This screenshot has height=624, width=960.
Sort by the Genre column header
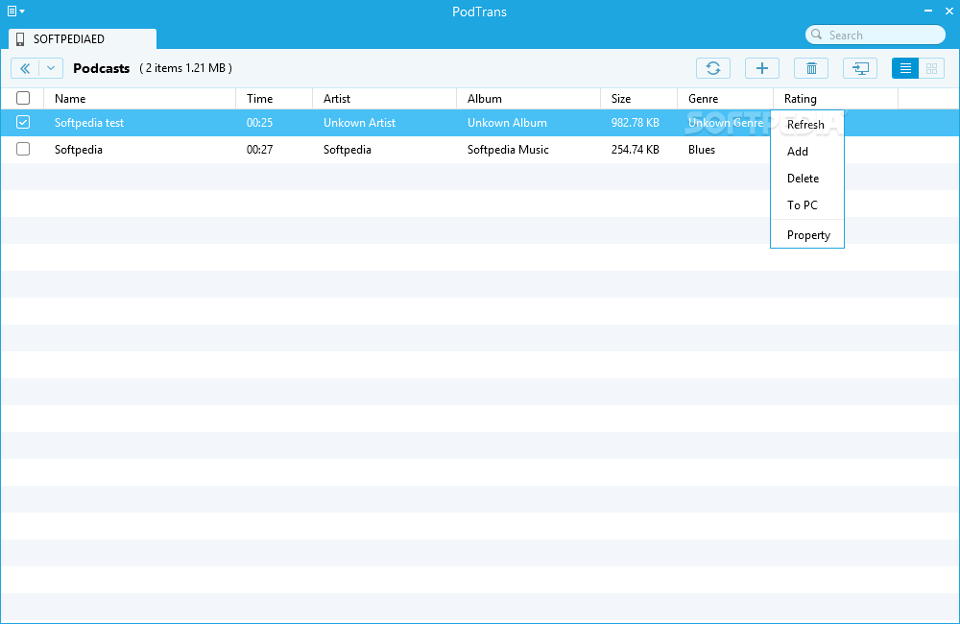click(x=726, y=99)
